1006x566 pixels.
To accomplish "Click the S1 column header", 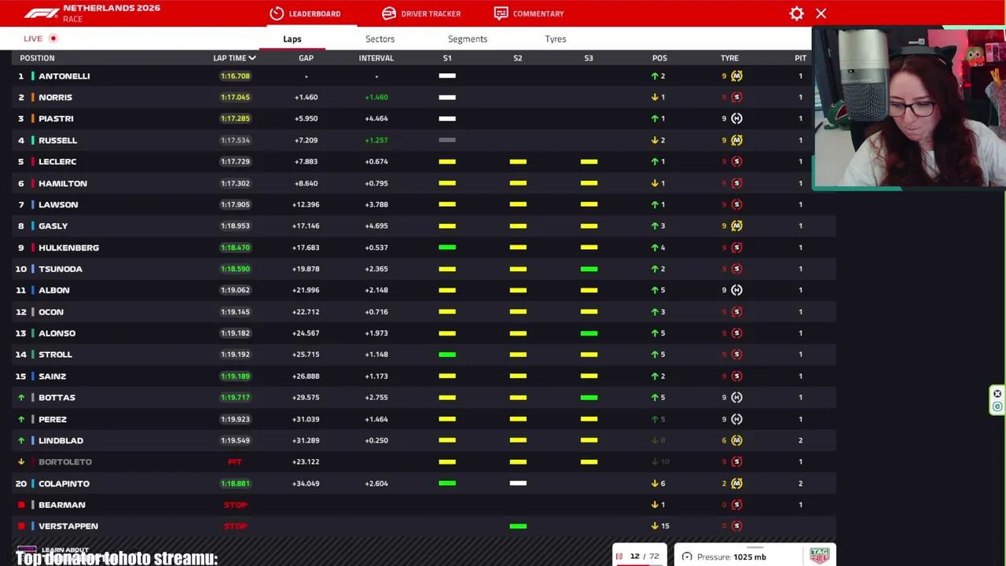I will pyautogui.click(x=447, y=58).
